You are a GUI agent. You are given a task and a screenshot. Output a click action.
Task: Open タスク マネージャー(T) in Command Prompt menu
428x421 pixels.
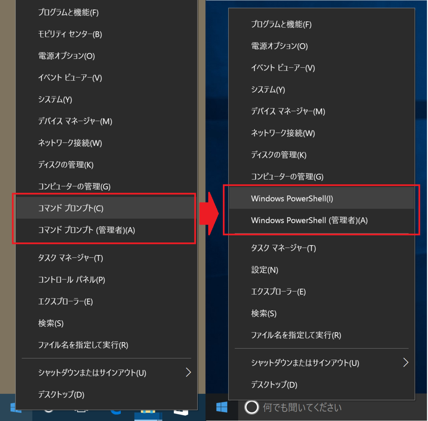pyautogui.click(x=107, y=258)
